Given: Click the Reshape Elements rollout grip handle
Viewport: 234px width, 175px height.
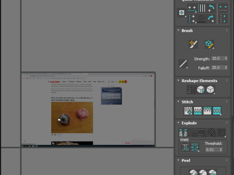Looking at the screenshot, I should coord(227,80).
